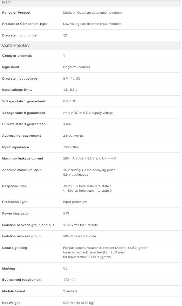Select the Negative (source) logic input value
This screenshot has width=182, height=306.
(x=76, y=67)
